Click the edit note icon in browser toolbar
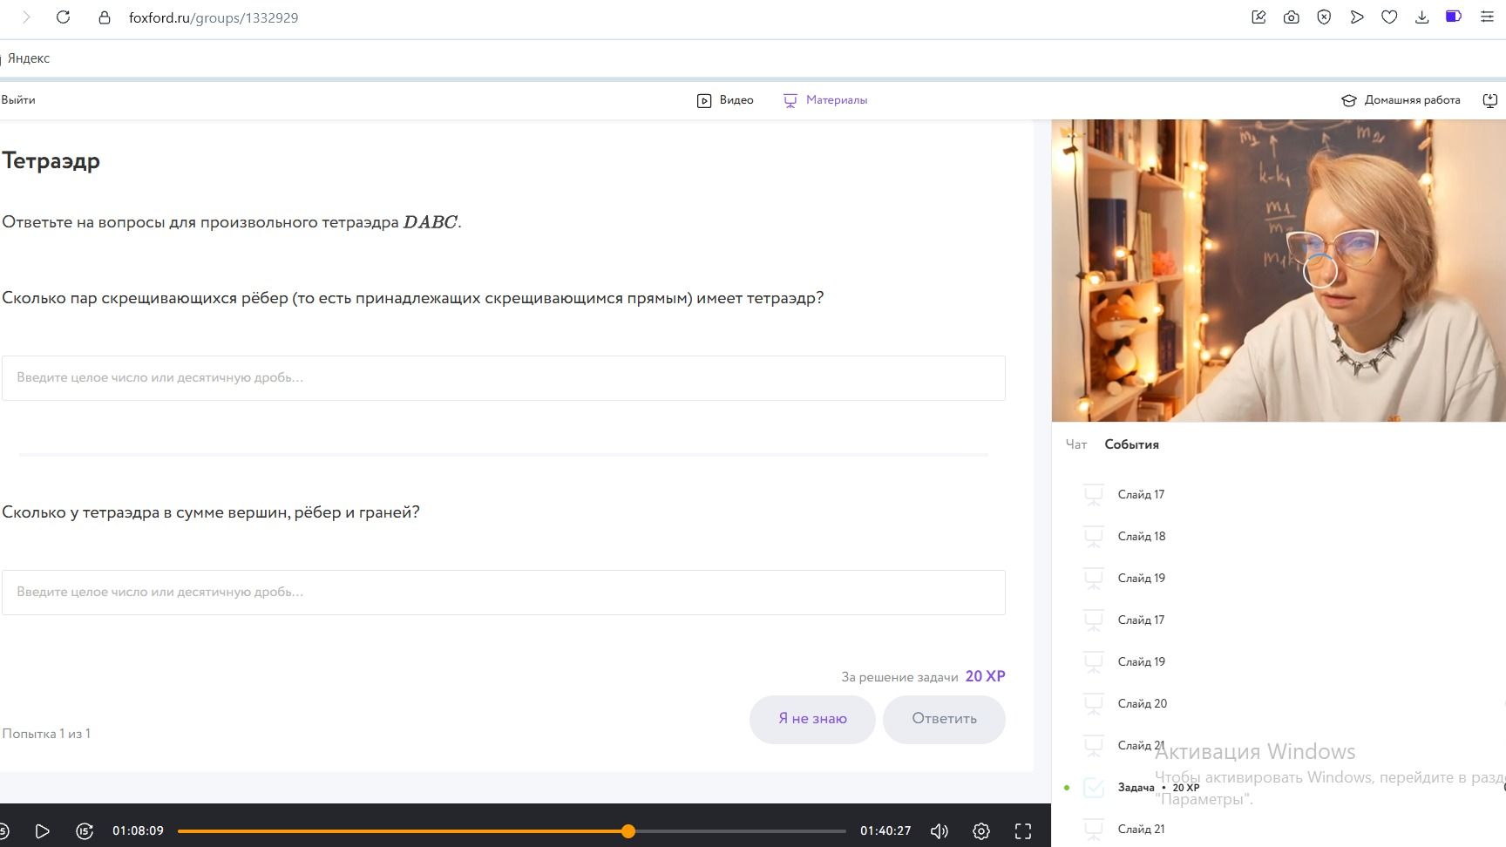 pyautogui.click(x=1258, y=17)
